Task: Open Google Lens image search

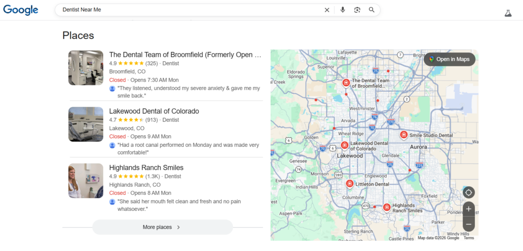Action: pos(357,10)
